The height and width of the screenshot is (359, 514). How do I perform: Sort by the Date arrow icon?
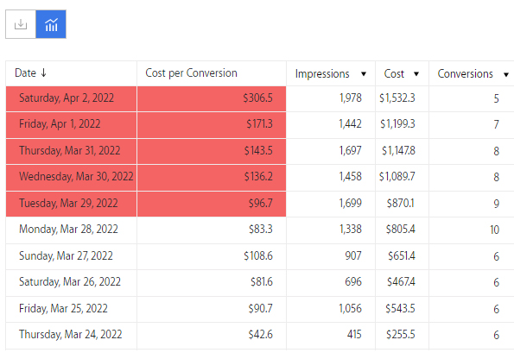(x=43, y=72)
